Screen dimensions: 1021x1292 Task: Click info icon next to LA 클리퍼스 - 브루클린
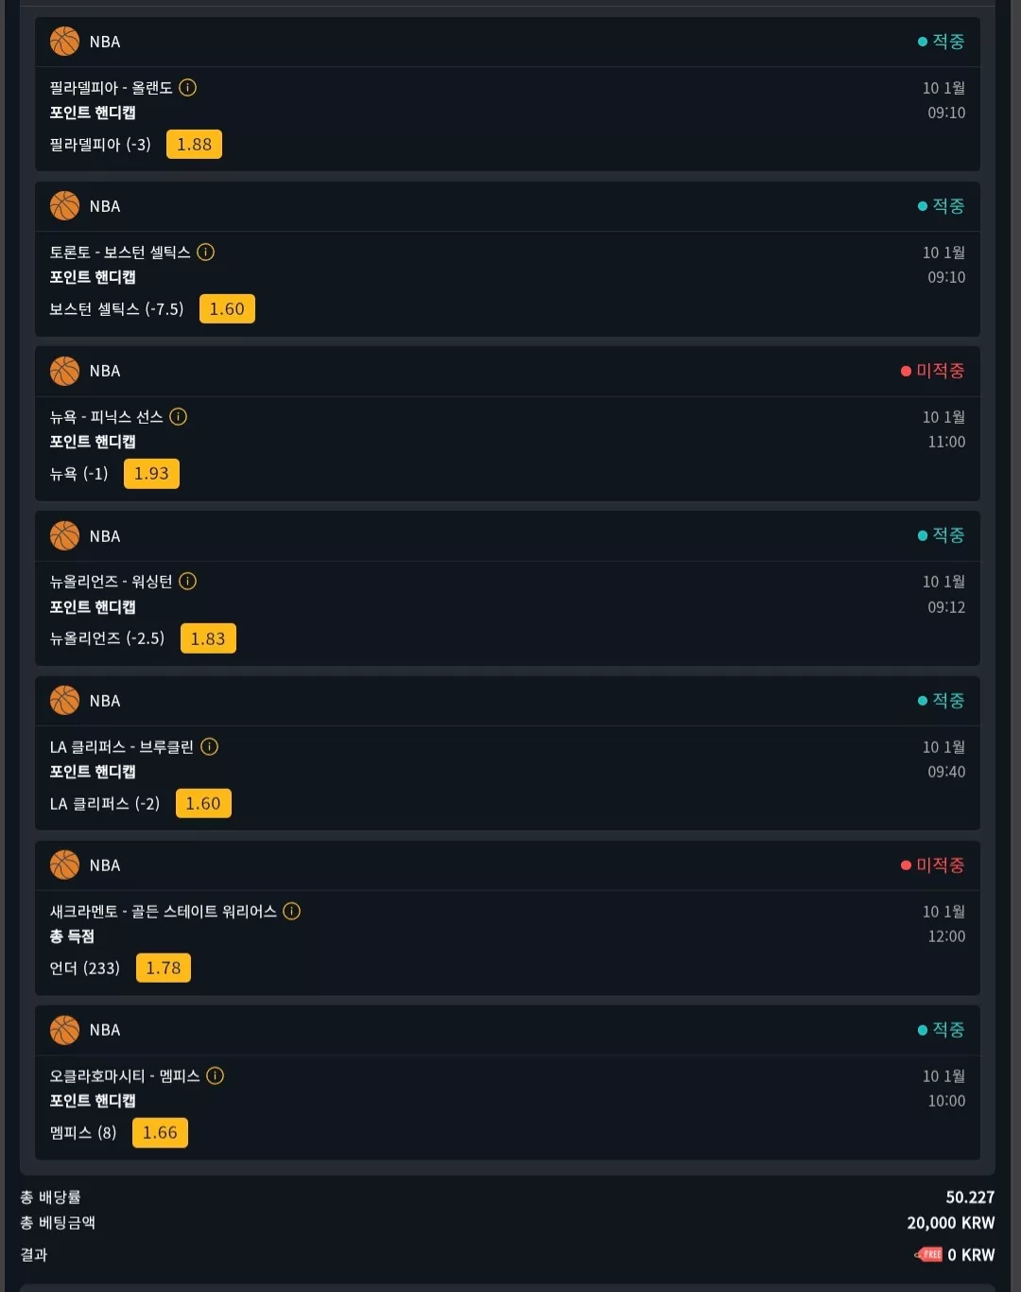click(x=209, y=747)
